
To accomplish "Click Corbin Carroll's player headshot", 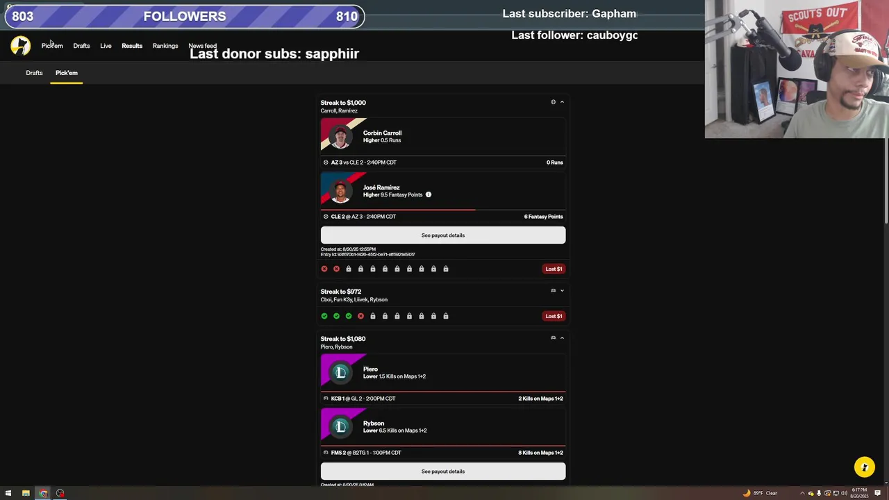I will click(340, 137).
